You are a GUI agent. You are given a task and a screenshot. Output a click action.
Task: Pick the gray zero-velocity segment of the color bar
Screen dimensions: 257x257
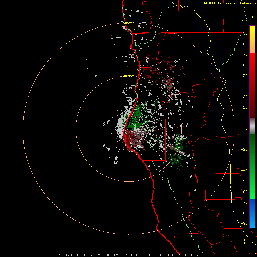tap(252, 127)
